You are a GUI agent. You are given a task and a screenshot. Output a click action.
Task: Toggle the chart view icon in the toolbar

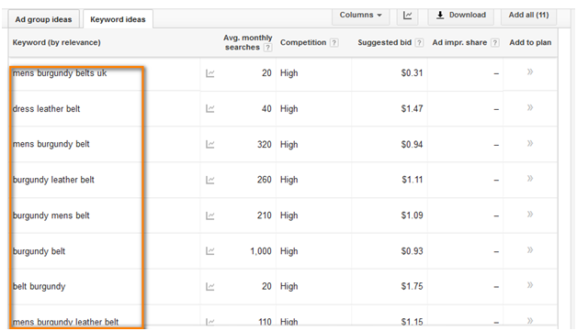tap(407, 15)
